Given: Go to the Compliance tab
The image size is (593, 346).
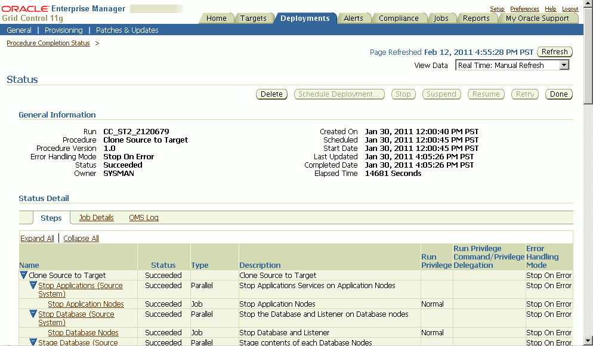Looking at the screenshot, I should pos(399,18).
